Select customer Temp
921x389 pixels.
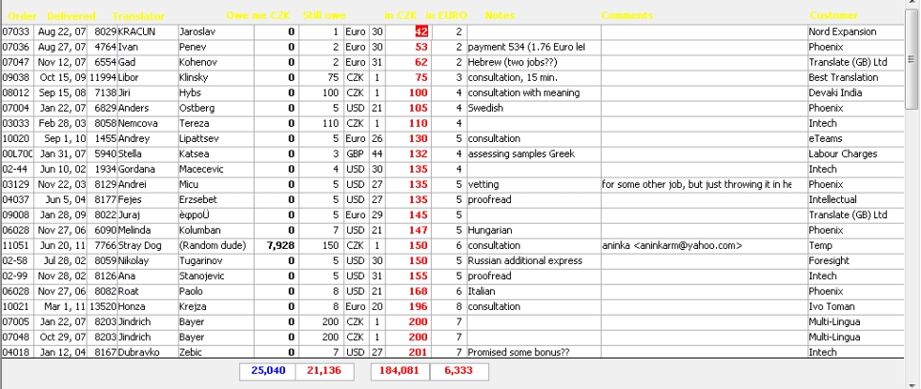(x=821, y=246)
